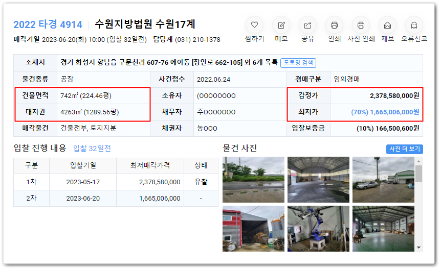Open the 메모 note icon
Image resolution: width=441 pixels, height=270 pixels.
(x=281, y=25)
